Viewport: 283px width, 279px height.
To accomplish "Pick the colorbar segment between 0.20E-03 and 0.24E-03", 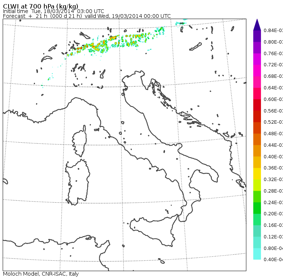I will coord(257,208).
